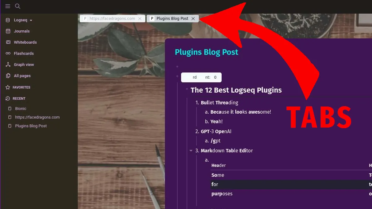Open the hamburger menu icon
372x209 pixels.
8,6
